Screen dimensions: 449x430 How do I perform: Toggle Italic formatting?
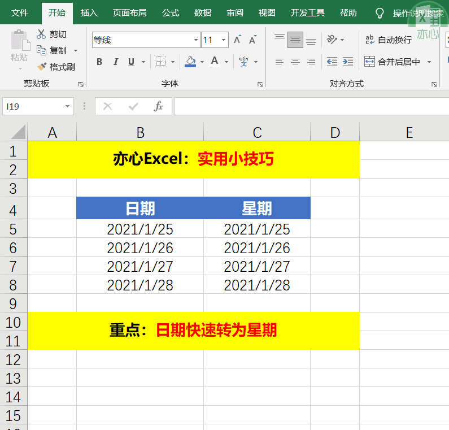coord(116,62)
